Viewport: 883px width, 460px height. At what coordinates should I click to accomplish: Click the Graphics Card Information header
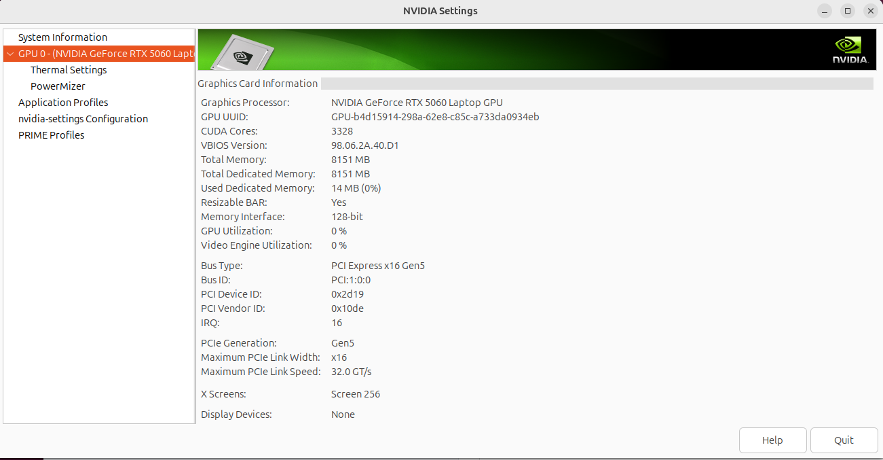(258, 84)
